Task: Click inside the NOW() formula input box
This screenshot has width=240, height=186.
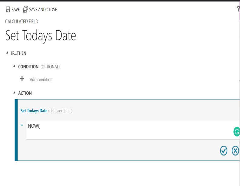Action: coord(127,130)
